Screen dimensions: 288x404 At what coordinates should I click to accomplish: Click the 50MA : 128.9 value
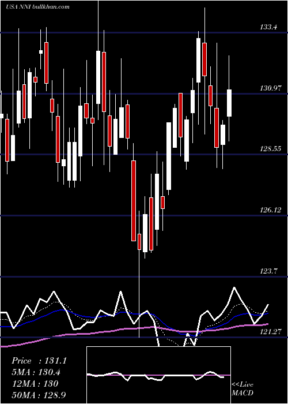click(x=40, y=395)
